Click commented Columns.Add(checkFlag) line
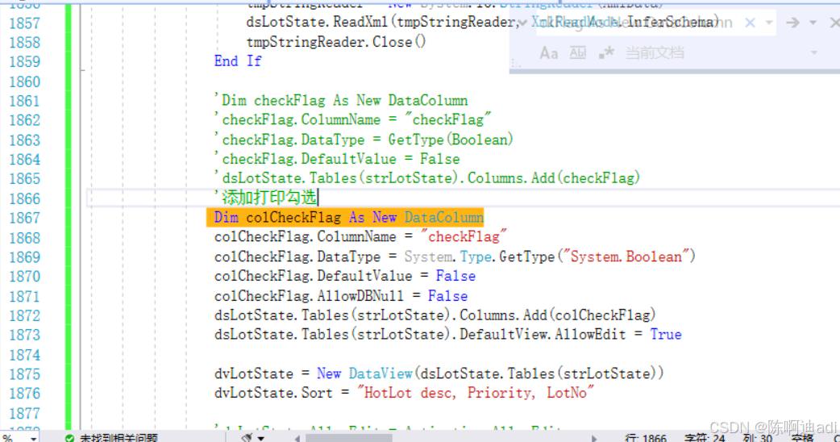The height and width of the screenshot is (442, 840). pos(427,178)
